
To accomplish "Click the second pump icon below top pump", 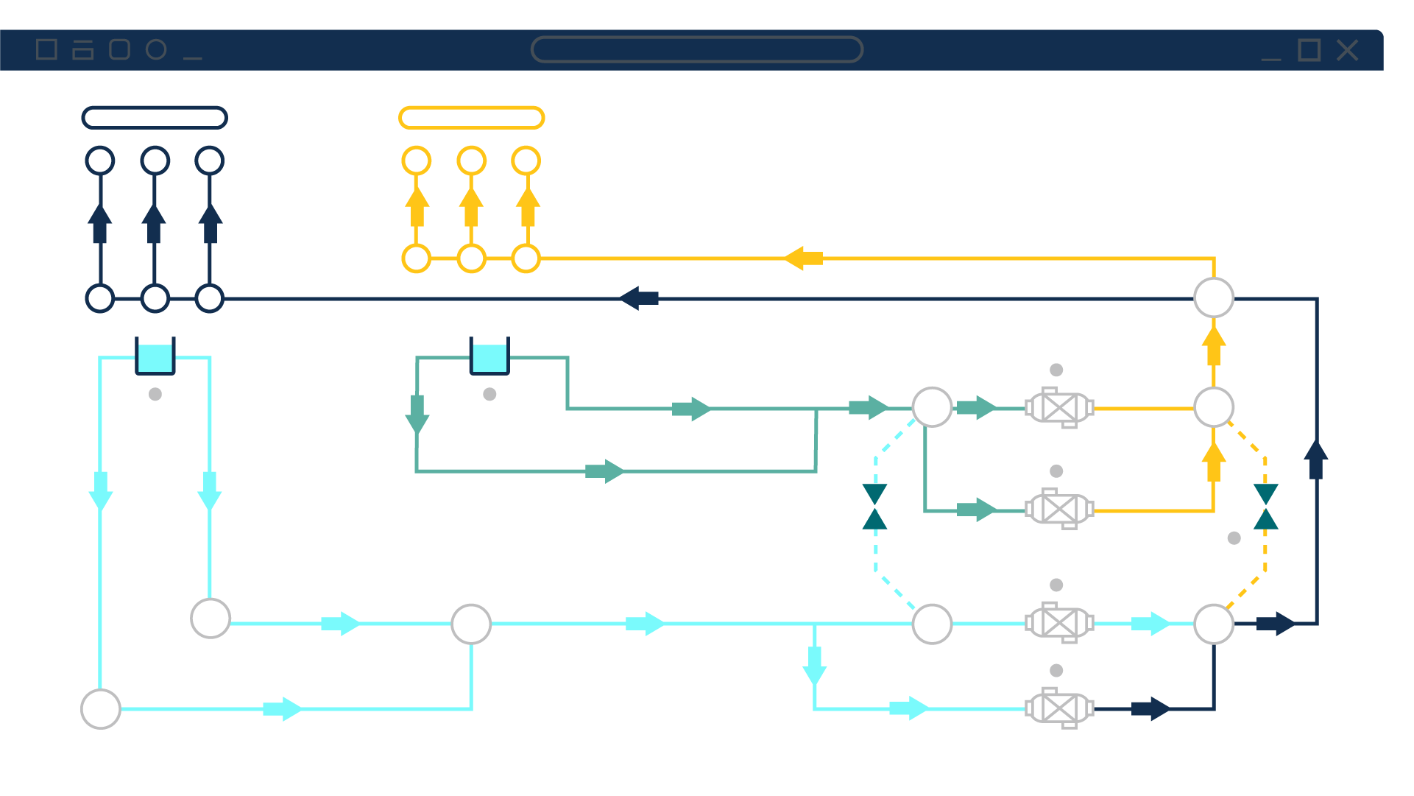I will pos(1059,509).
